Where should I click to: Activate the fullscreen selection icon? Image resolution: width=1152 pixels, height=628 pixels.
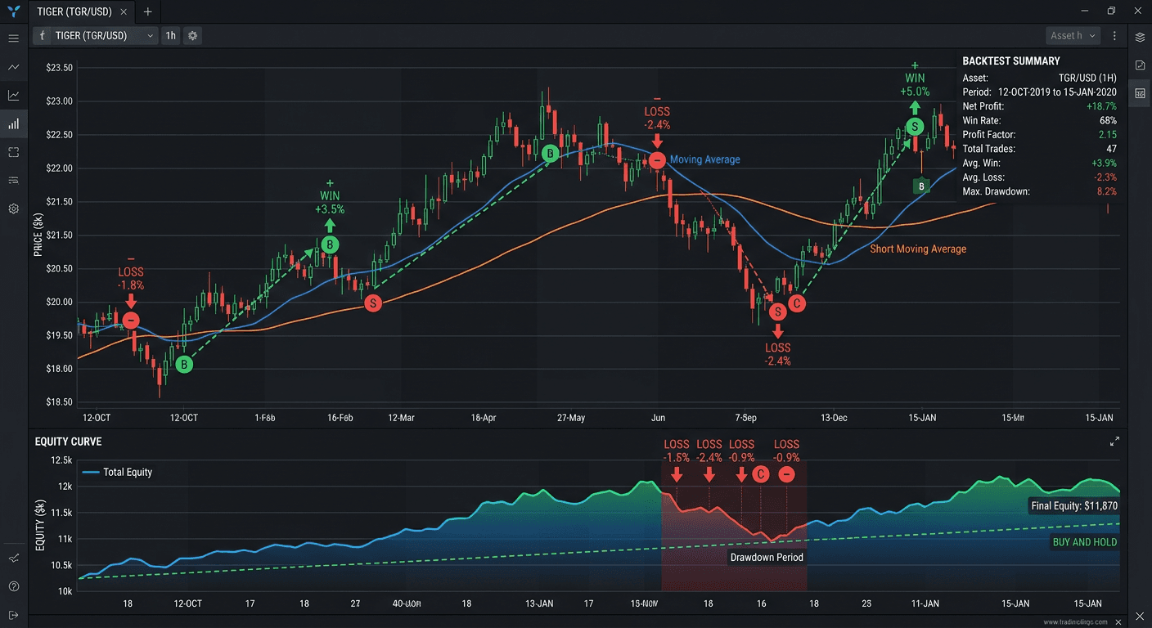13,152
